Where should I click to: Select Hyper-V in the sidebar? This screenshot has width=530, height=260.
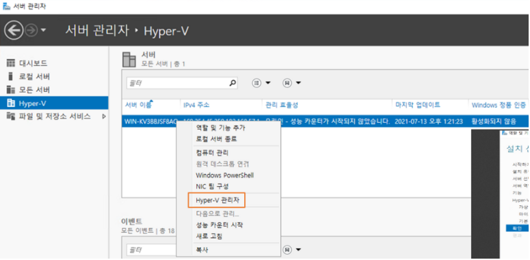54,103
